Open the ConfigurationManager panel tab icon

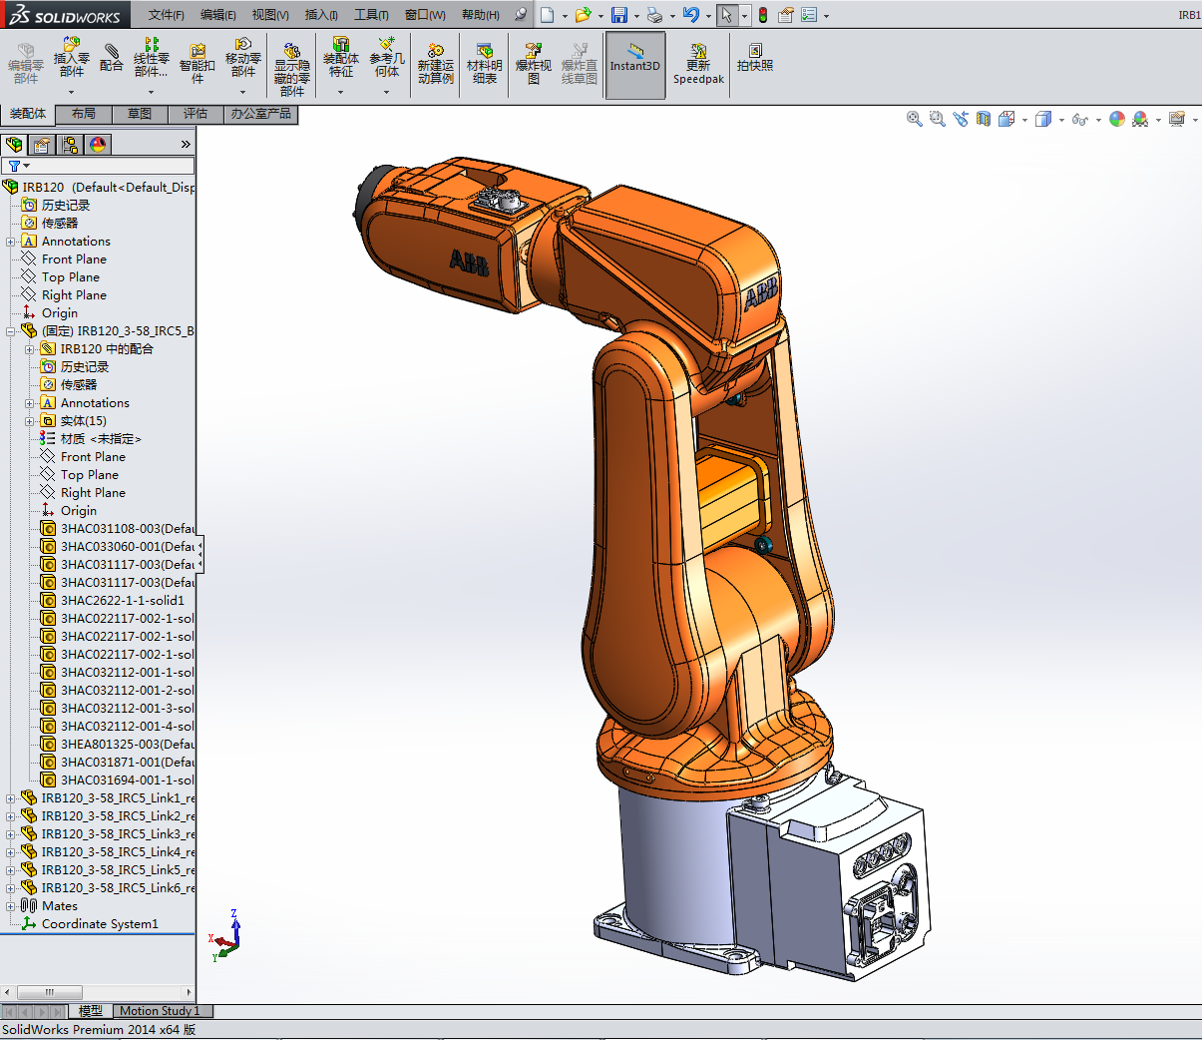tap(70, 145)
